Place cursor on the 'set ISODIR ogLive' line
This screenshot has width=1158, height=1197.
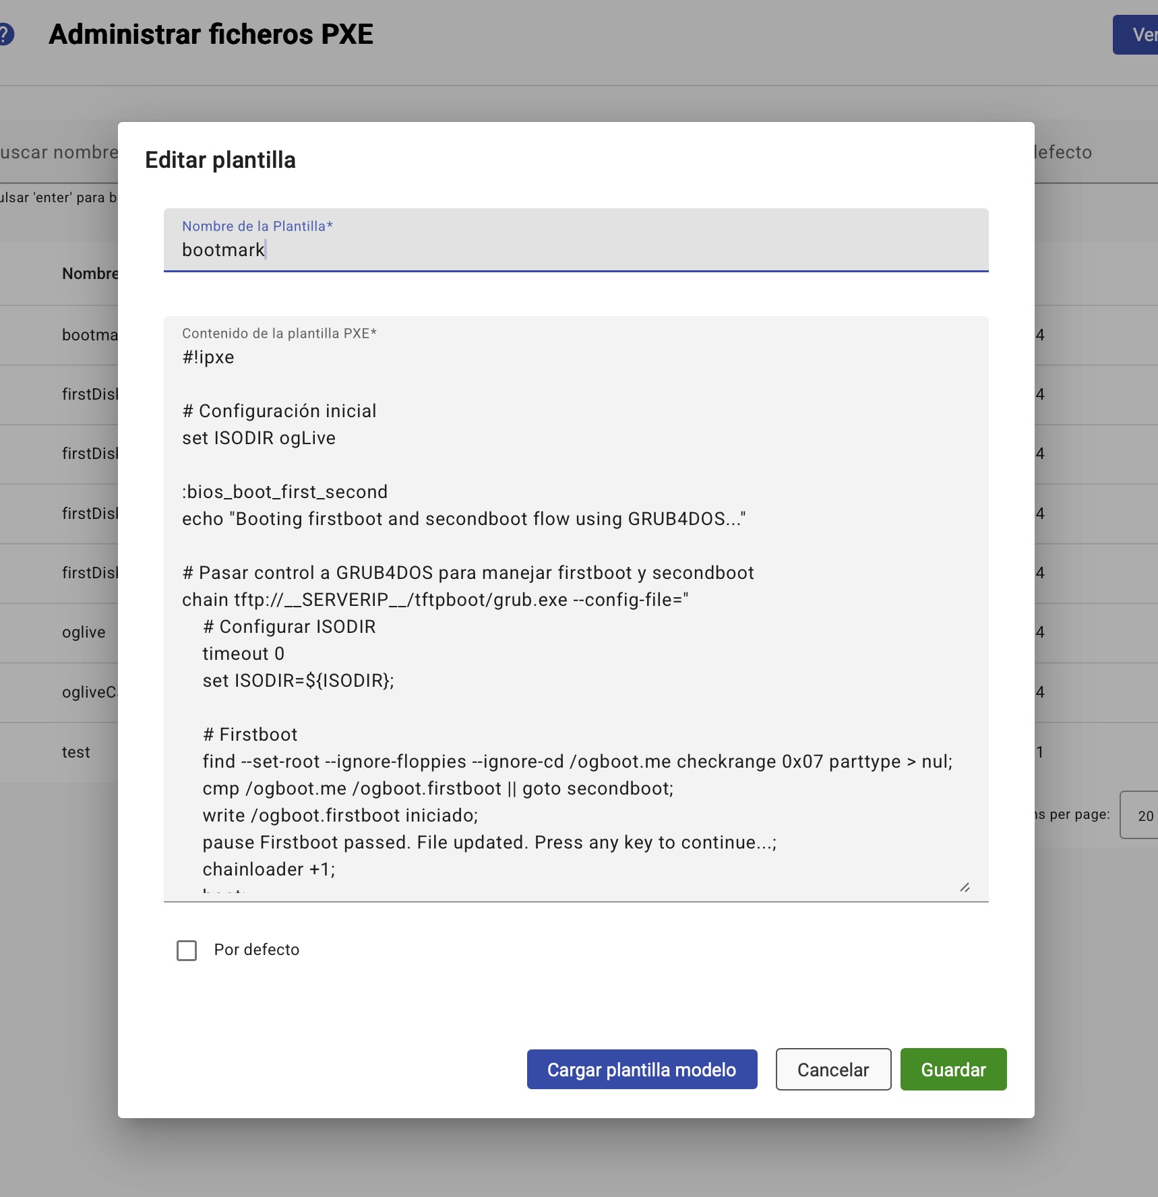[259, 438]
